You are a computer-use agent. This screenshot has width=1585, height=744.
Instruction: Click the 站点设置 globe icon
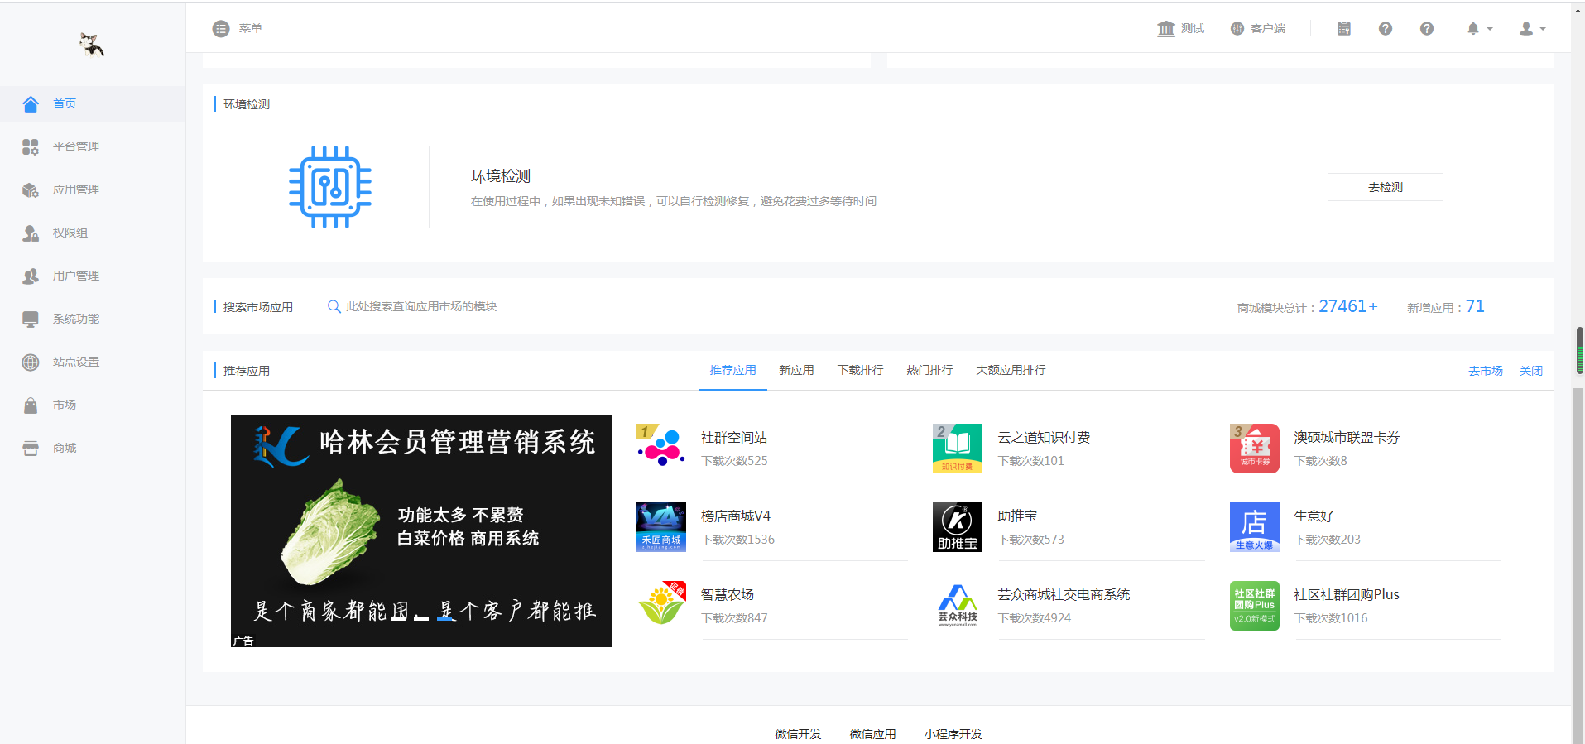tap(31, 362)
